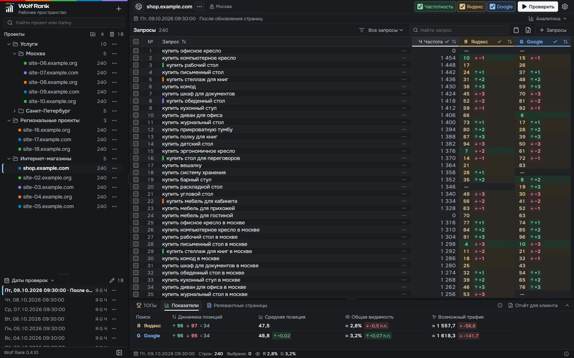
Task: Focus the Найти запрос search field
Action: (459, 30)
